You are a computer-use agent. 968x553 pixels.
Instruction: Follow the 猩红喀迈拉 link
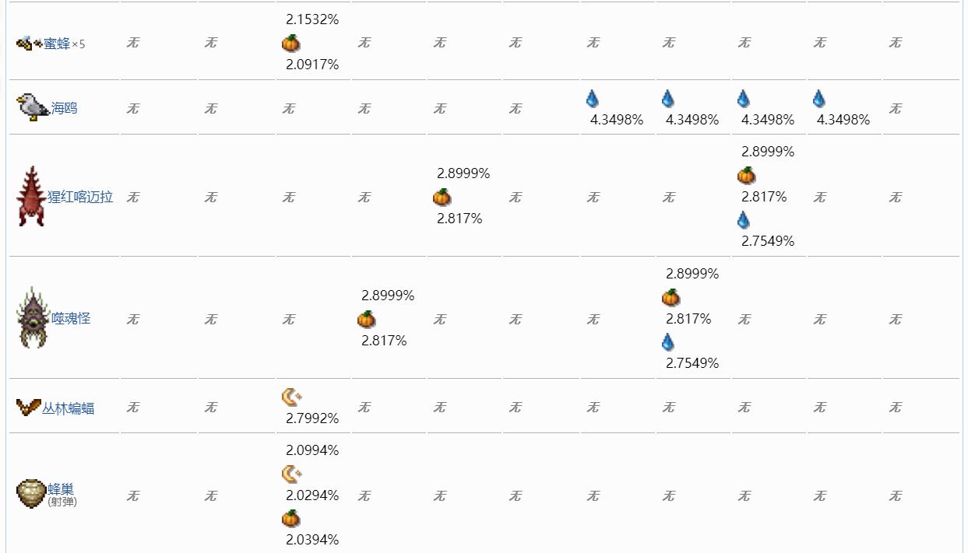[80, 197]
